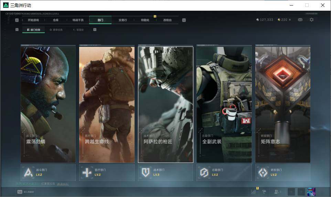Click the 研发部门 LV.2 label

tap(274, 175)
